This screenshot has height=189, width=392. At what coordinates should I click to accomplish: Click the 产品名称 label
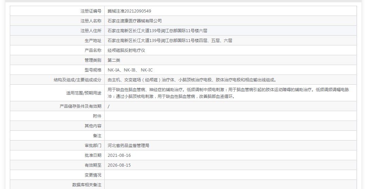coord(93,50)
